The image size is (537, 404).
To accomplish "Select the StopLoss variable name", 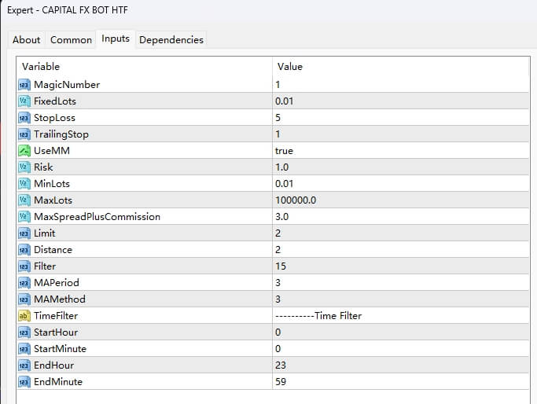I will click(54, 118).
